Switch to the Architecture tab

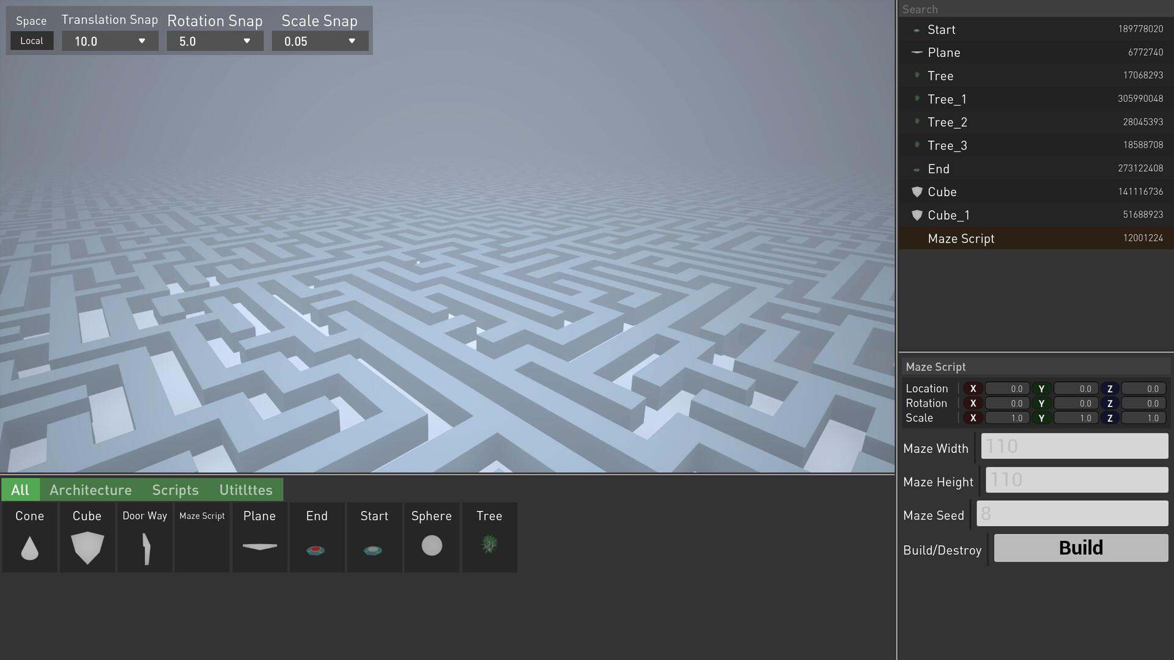[x=90, y=490]
